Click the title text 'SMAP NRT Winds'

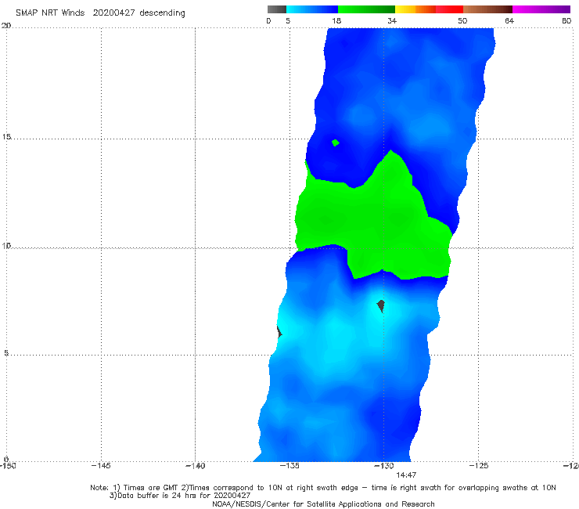[x=50, y=13]
